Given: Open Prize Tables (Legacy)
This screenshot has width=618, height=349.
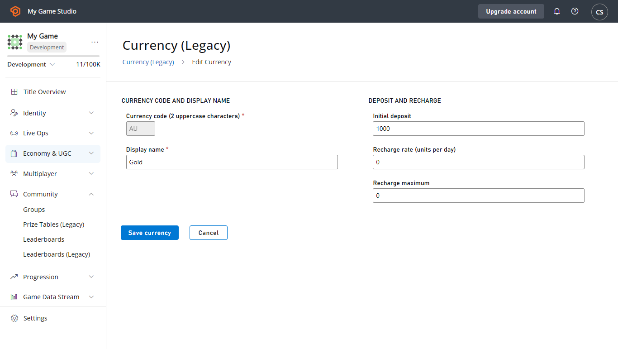Looking at the screenshot, I should tap(54, 225).
